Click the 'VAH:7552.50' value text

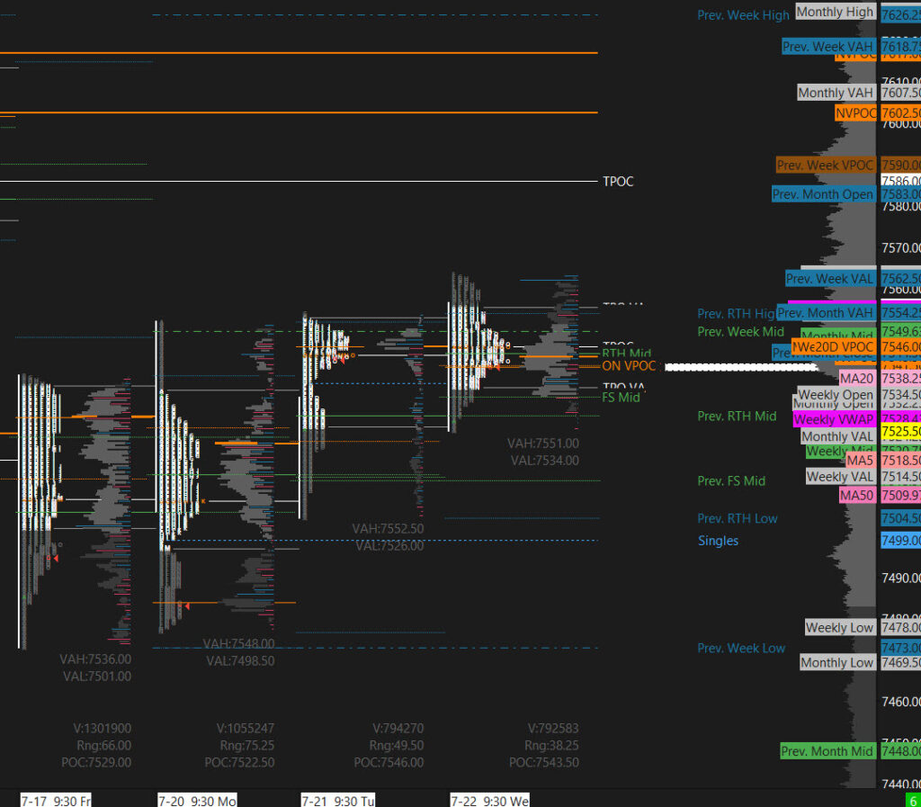point(389,529)
